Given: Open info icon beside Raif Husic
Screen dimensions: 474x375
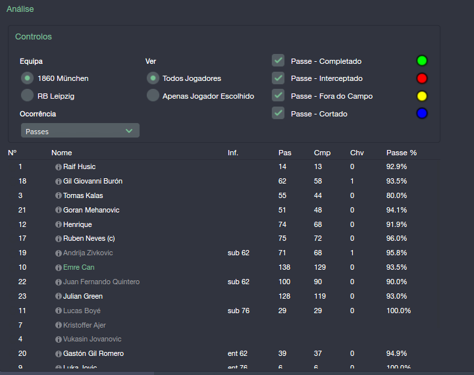Looking at the screenshot, I should click(59, 167).
